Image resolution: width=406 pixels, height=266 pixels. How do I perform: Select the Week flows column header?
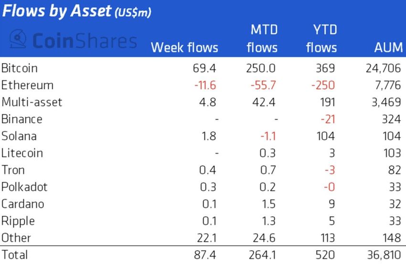pos(184,48)
